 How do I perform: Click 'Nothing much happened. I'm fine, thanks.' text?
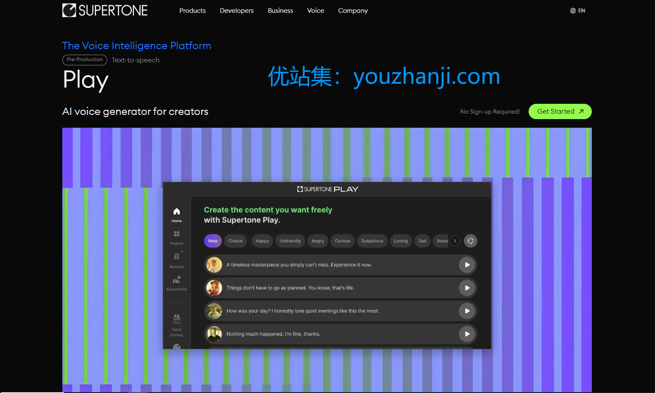click(273, 334)
